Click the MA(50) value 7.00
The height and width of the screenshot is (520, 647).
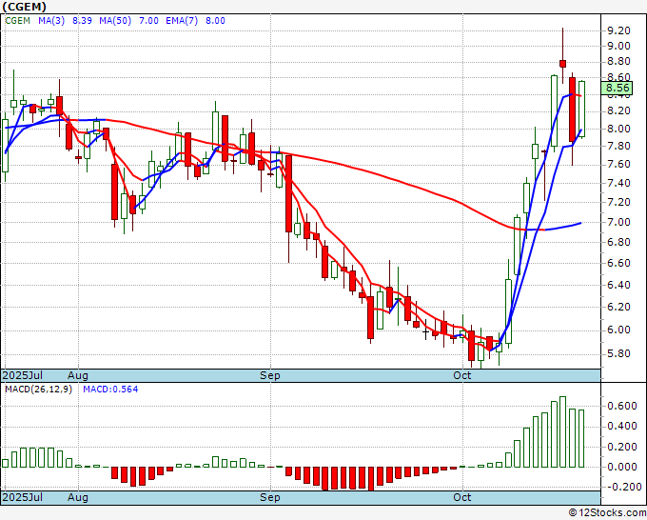pos(148,21)
